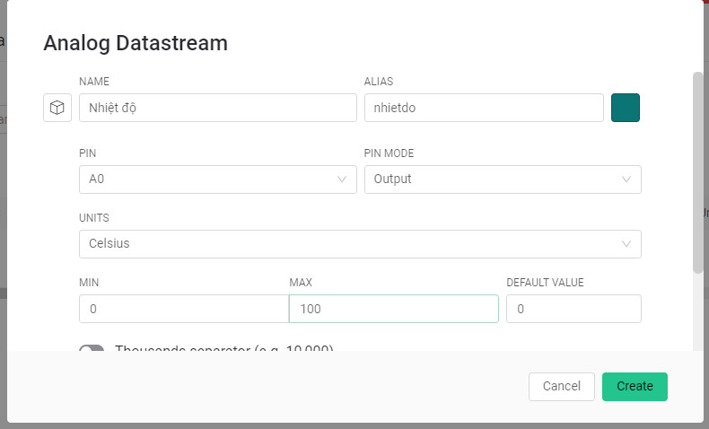Expand the PIN MODE dropdown set to Output

click(494, 179)
